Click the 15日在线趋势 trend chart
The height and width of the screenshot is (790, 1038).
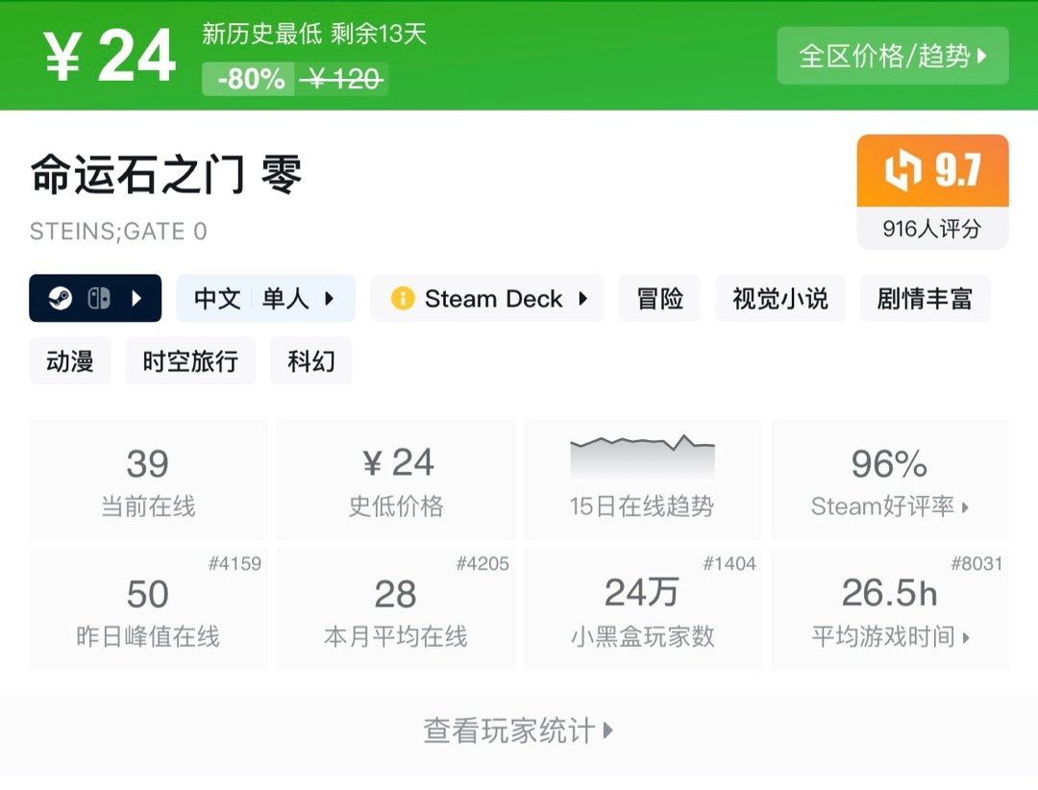[642, 452]
